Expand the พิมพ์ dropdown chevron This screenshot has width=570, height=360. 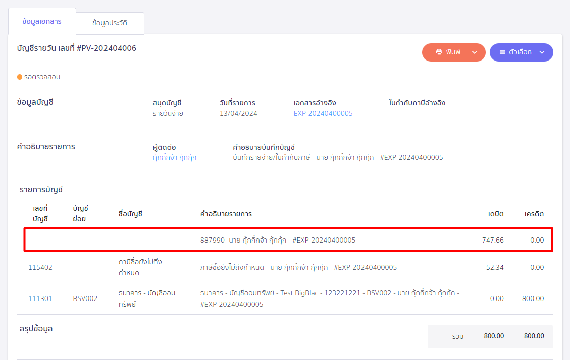(x=474, y=52)
